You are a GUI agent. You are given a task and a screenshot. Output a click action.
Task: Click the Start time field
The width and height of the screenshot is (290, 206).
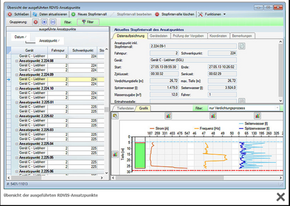click(164, 67)
